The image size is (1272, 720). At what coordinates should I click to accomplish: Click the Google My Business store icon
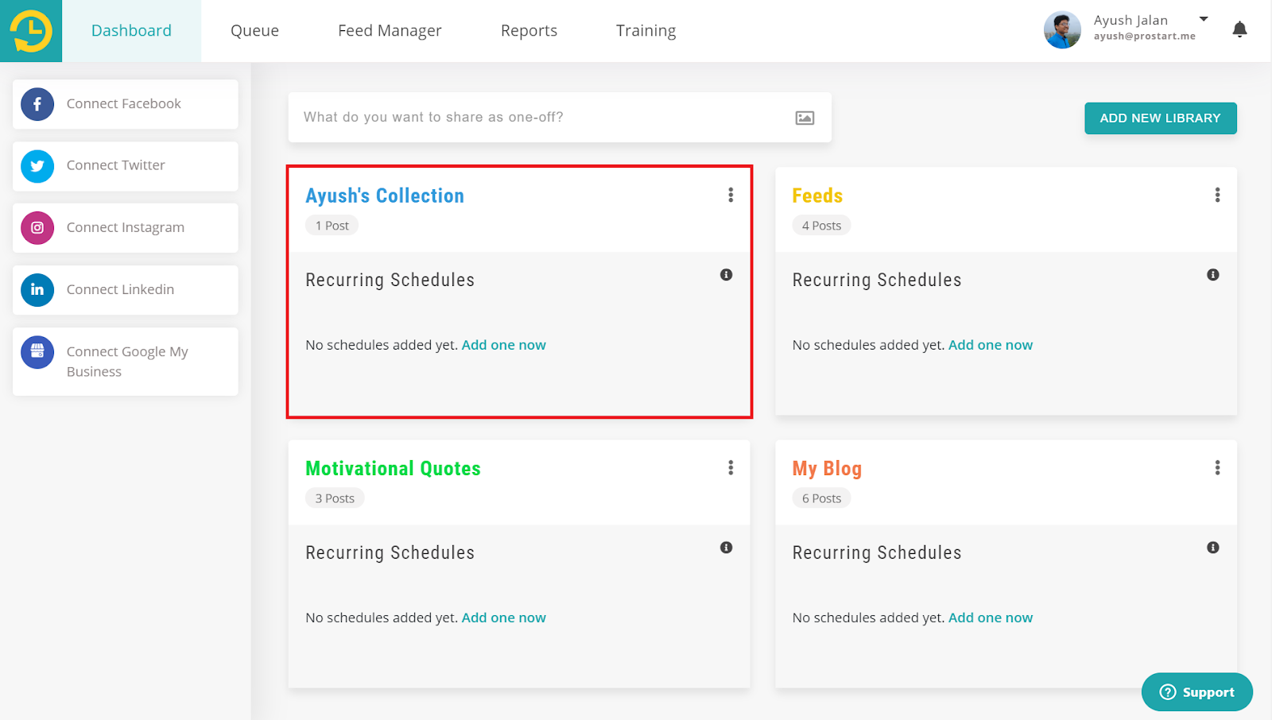coord(37,352)
